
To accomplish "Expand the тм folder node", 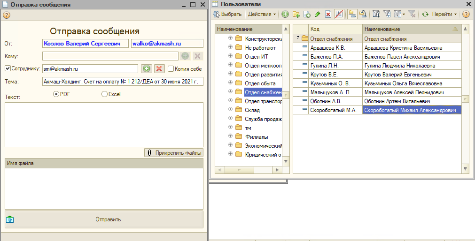I will click(x=230, y=127).
